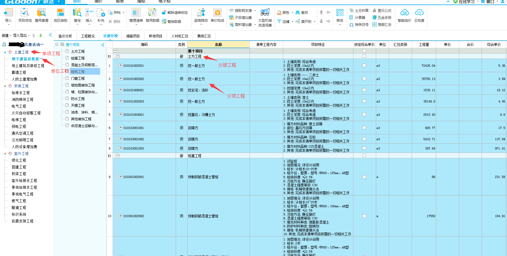Image resolution: width=507 pixels, height=256 pixels.
Task: Collapse the 安装工程 tree node
Action: coord(5,86)
